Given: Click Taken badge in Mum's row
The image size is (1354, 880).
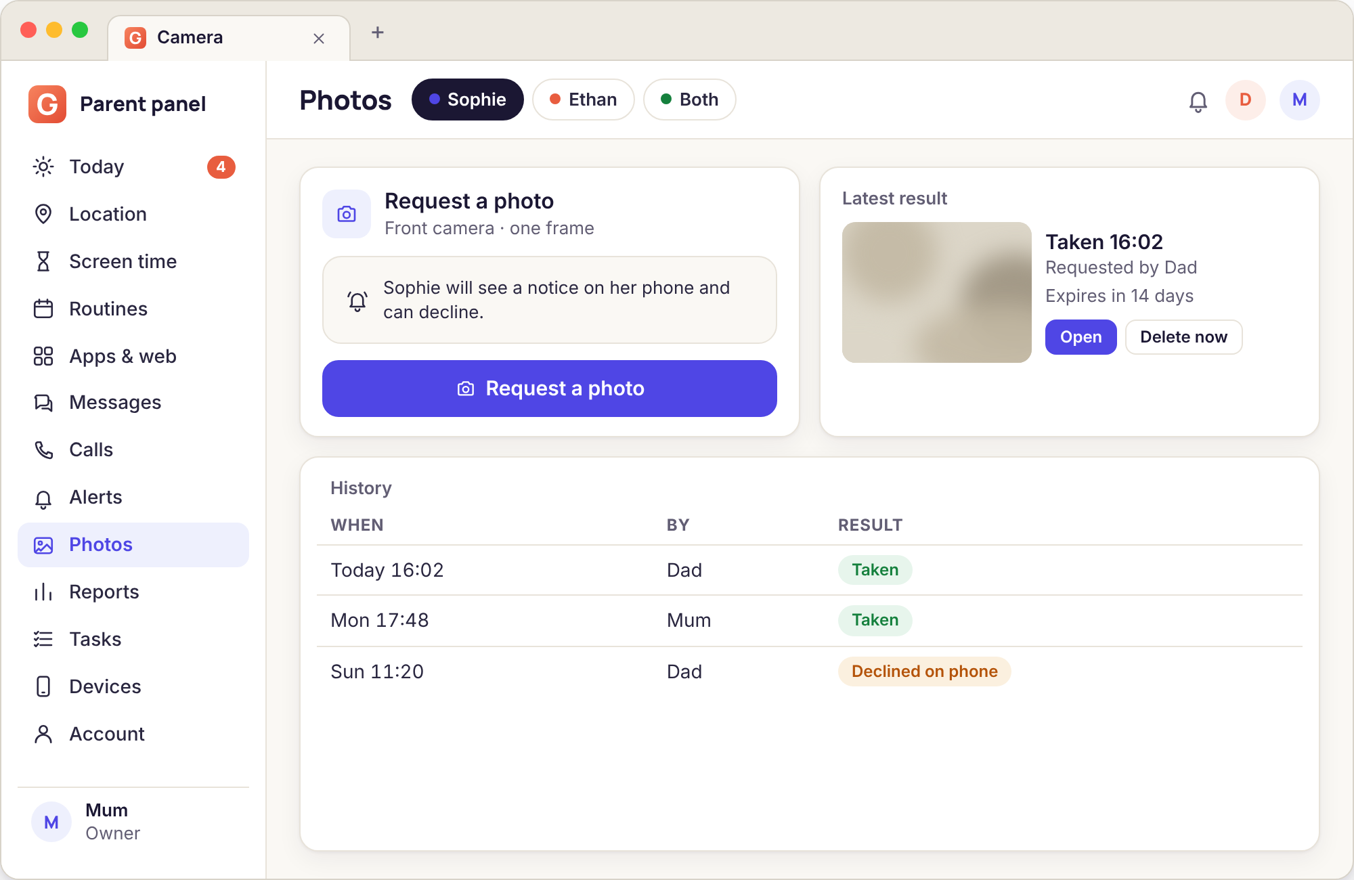Looking at the screenshot, I should pyautogui.click(x=875, y=620).
